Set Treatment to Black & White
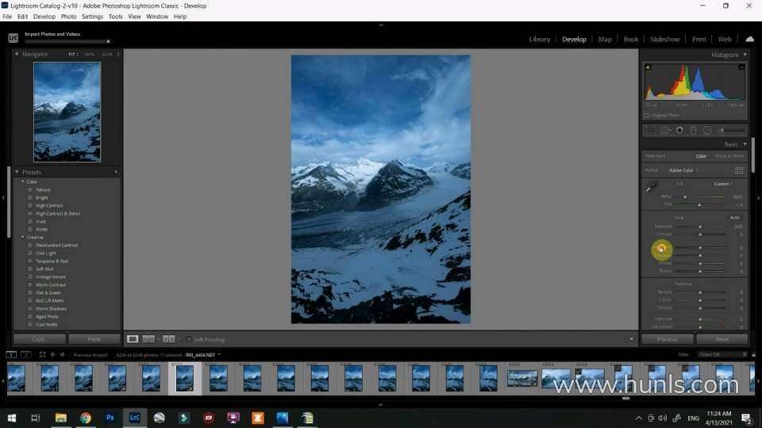This screenshot has height=428, width=762. pos(729,156)
